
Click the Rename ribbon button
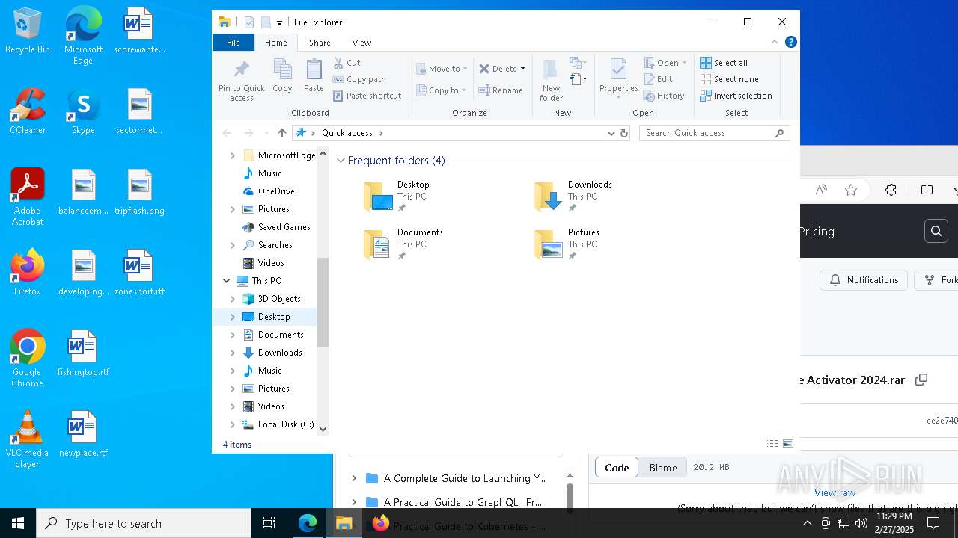click(501, 90)
